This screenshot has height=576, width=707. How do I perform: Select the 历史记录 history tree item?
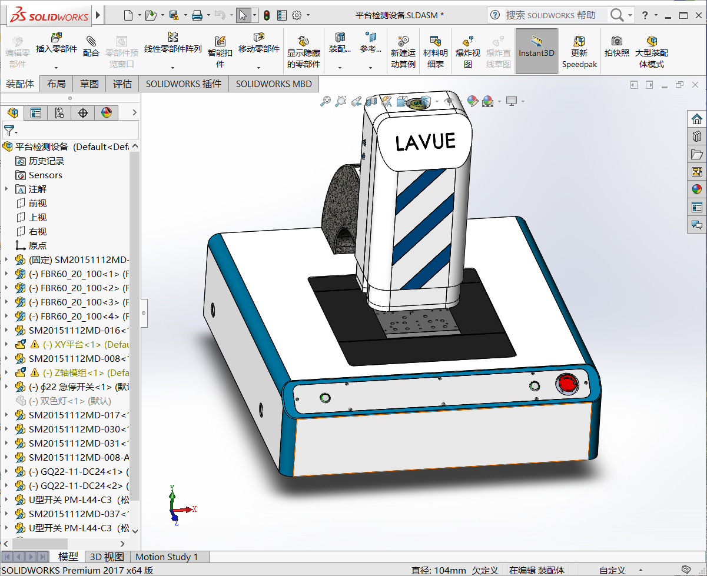click(x=47, y=161)
